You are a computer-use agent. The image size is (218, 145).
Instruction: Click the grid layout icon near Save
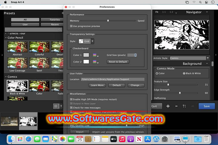pos(184,106)
